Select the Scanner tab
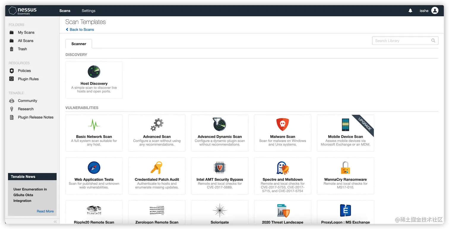Screen dimensions: 449x229 79,44
